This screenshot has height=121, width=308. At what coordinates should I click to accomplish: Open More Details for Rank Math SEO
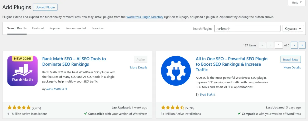pos(139,67)
